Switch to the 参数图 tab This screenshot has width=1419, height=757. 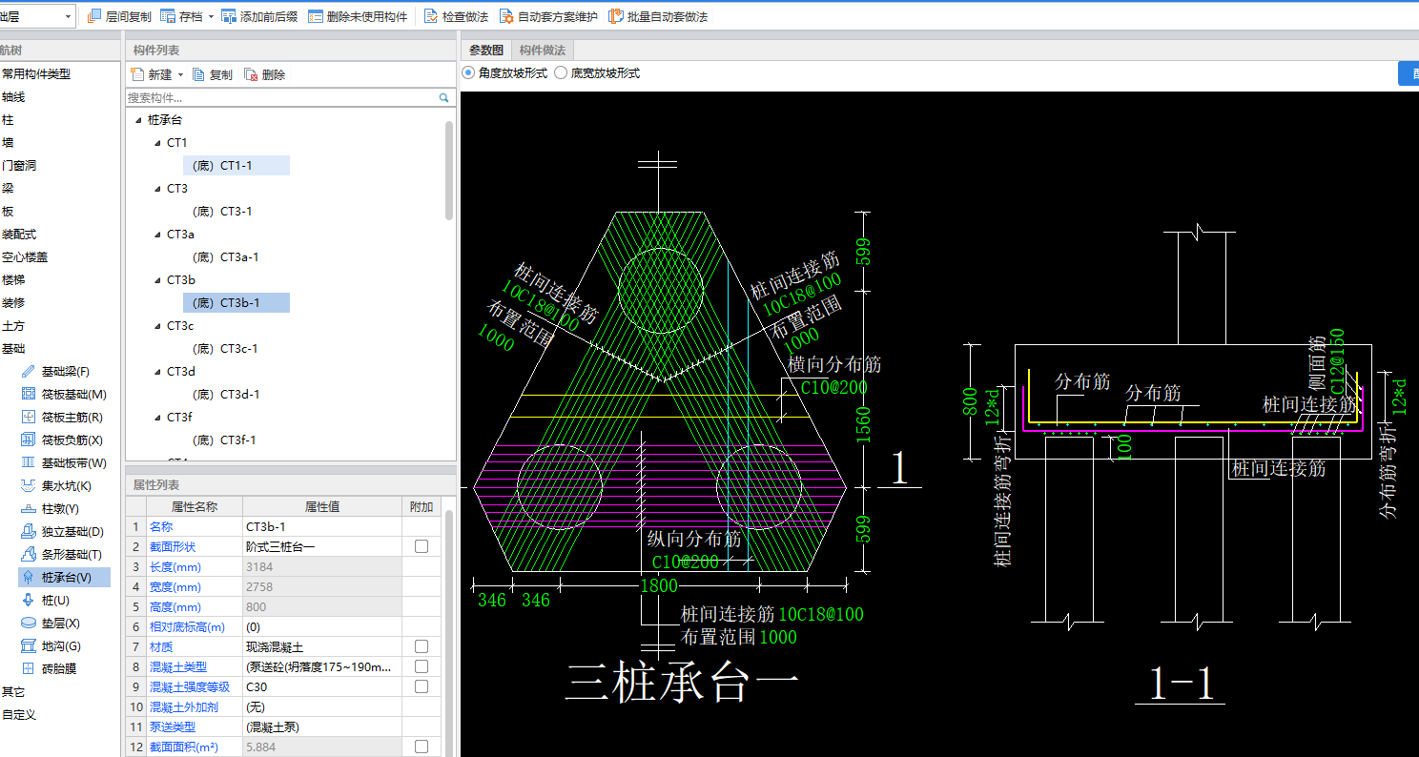tap(485, 50)
